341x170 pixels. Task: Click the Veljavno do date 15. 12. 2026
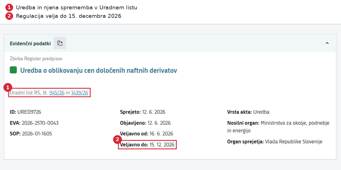point(162,144)
